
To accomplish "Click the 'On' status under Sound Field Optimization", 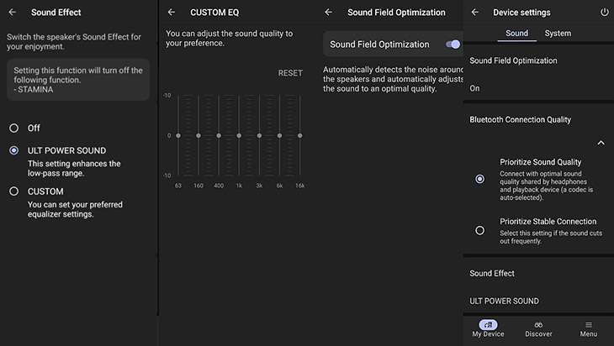I will [474, 88].
